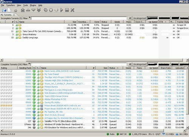This screenshot has height=137, width=189.
Task: Clear the Incomplete Torrents filter icon
Action: (29, 17)
